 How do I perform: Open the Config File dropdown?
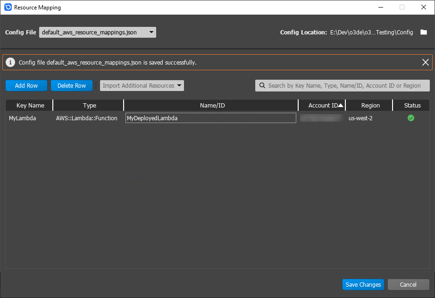tap(97, 32)
